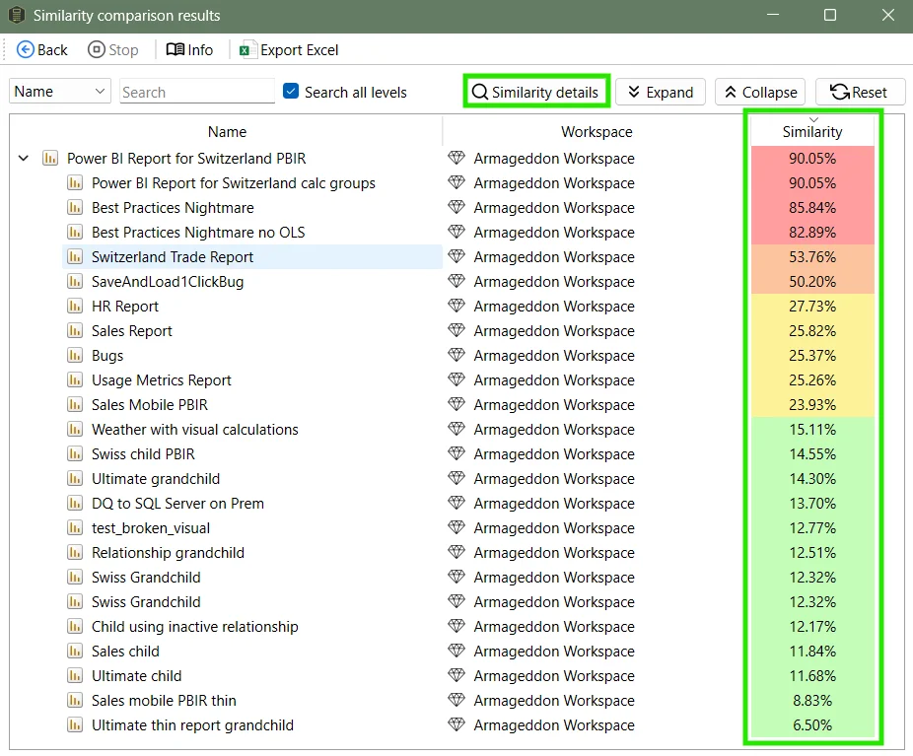Click report icon beside Sales mobile PBIR thin
This screenshot has height=756, width=913.
[75, 700]
